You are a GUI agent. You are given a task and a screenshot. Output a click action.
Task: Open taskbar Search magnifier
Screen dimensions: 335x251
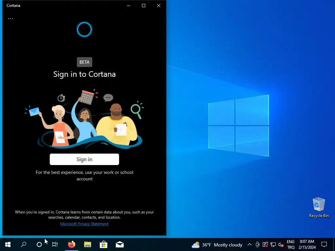(24, 244)
